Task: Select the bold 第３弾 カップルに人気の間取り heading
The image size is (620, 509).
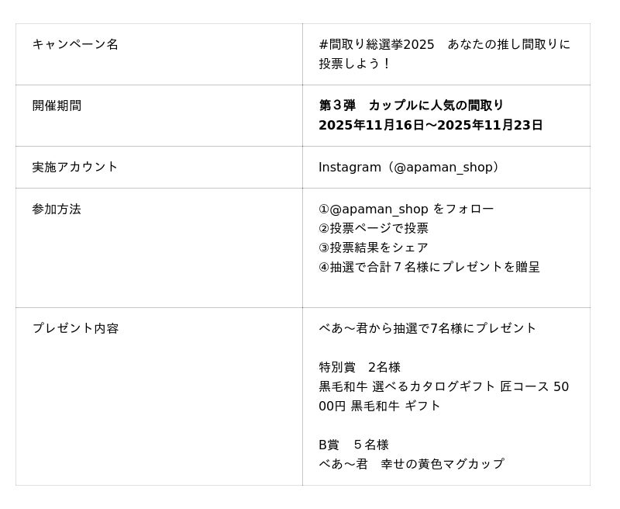Action: pyautogui.click(x=412, y=106)
